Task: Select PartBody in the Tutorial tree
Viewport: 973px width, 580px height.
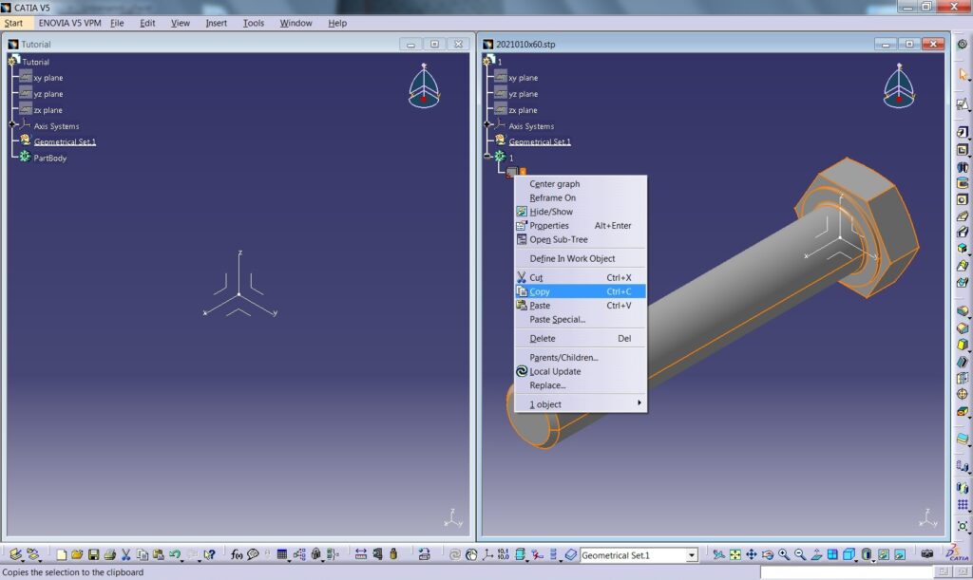Action: tap(50, 158)
